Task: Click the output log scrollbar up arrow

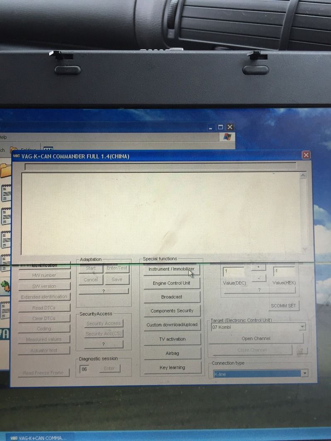Action: point(303,175)
